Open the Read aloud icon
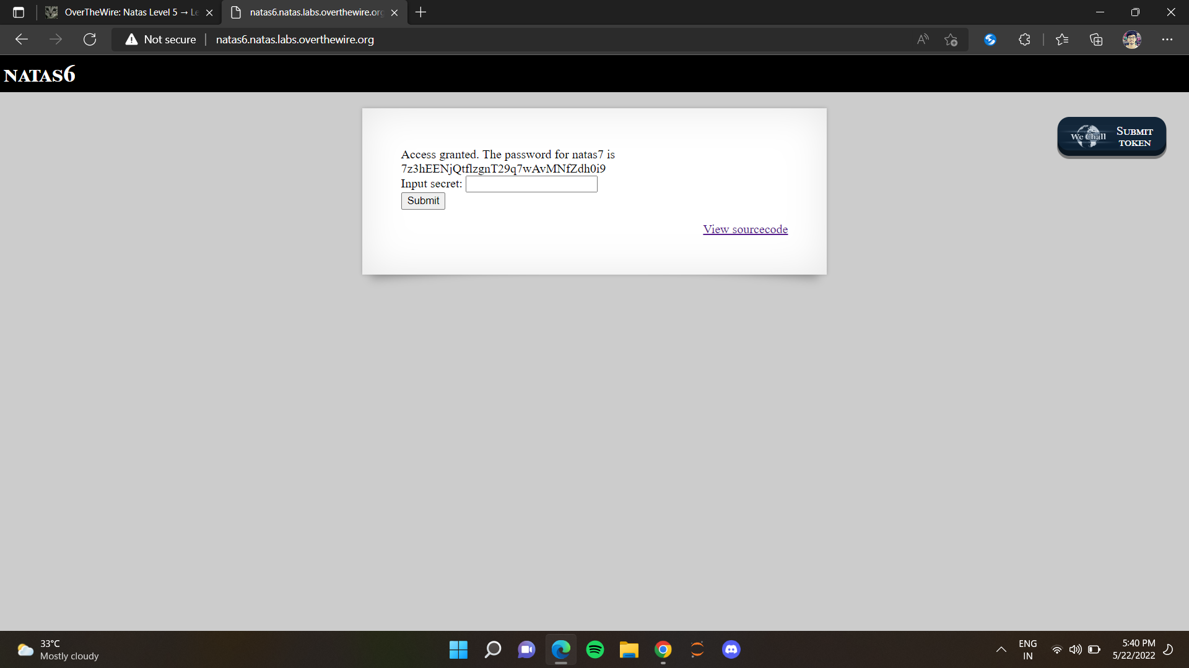Screen dimensions: 1189x668 pos(923,40)
